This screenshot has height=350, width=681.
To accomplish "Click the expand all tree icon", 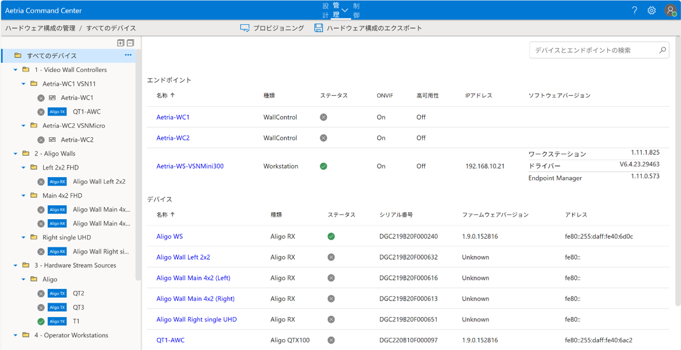I will tap(121, 43).
